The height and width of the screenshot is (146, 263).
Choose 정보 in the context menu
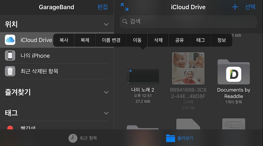[x=222, y=40]
